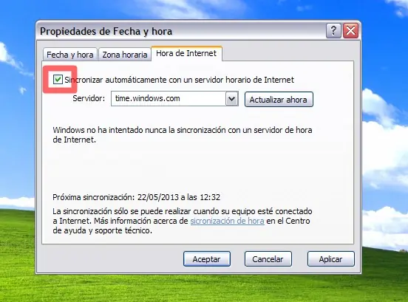Open the Zona horaria tab
Image resolution: width=408 pixels, height=302 pixels.
125,55
